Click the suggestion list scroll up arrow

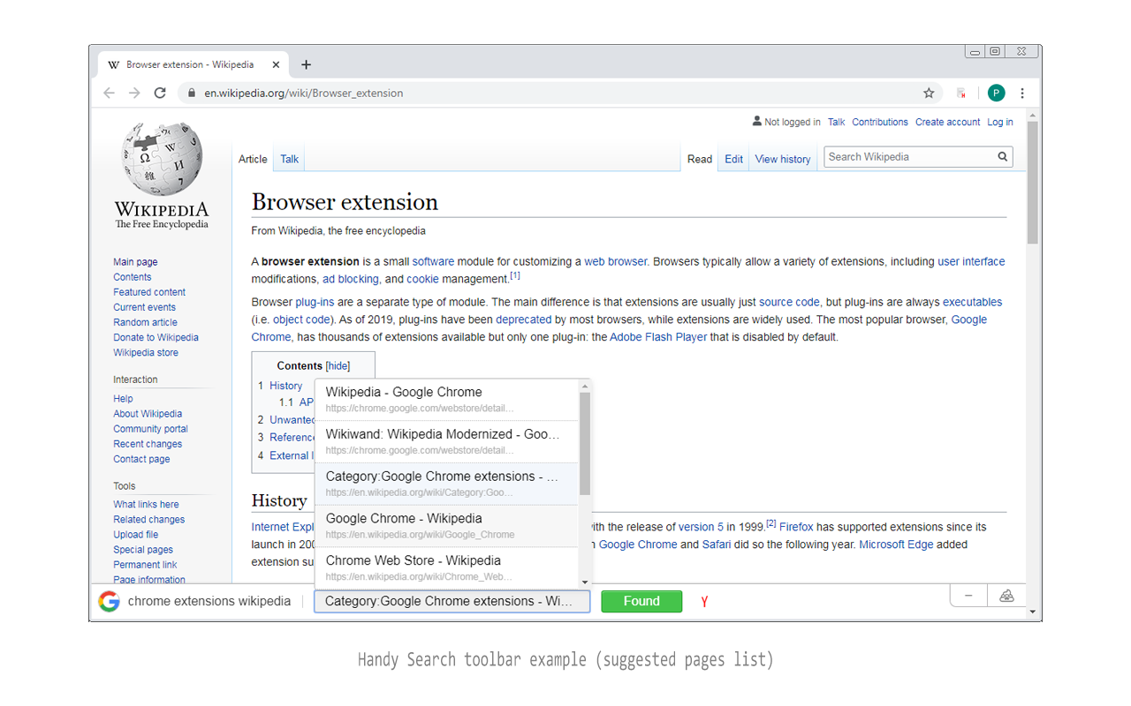[584, 386]
